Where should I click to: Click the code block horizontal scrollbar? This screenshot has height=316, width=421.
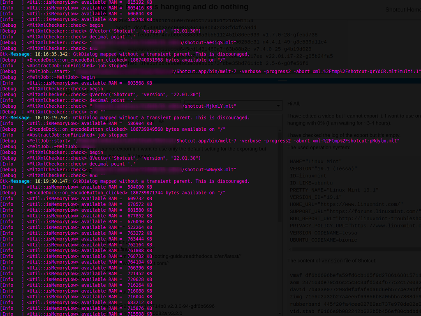pos(356,249)
